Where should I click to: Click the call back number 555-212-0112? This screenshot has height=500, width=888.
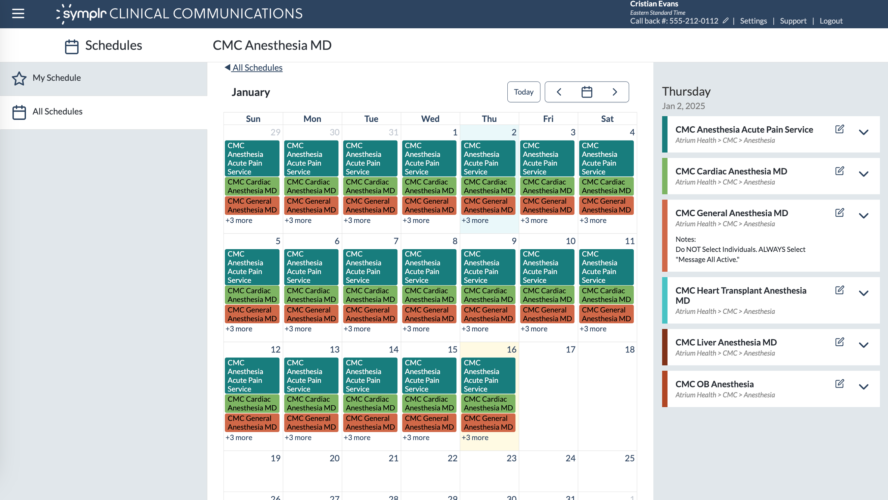(x=693, y=21)
